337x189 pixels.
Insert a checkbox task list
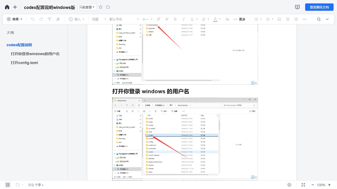[x=280, y=19]
